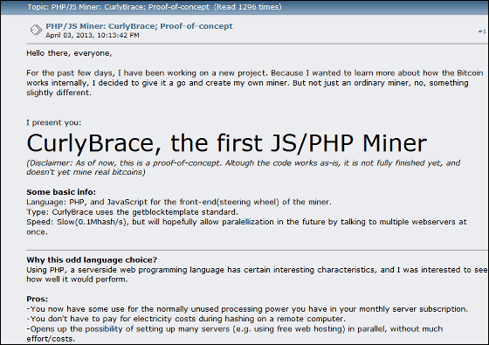Click the line starting 'Speed: Slow(0.1Mhash/s)'
Viewport: 489px width, 345px height.
[246, 227]
